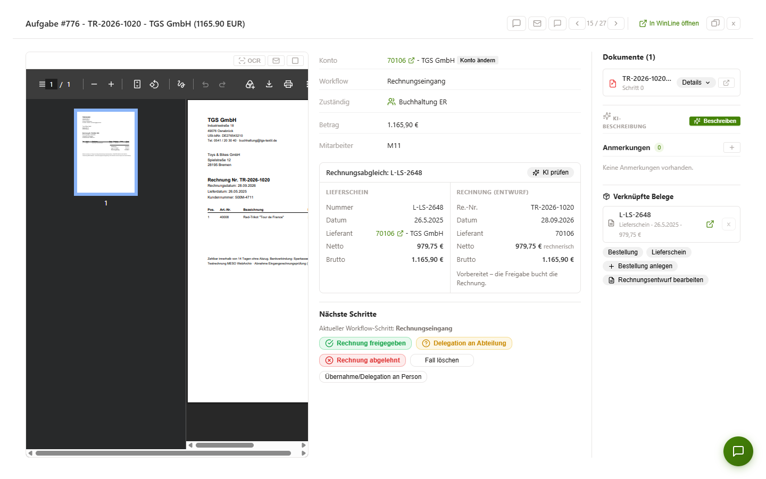The height and width of the screenshot is (479, 766).
Task: Go to next task with right chevron
Action: (616, 23)
